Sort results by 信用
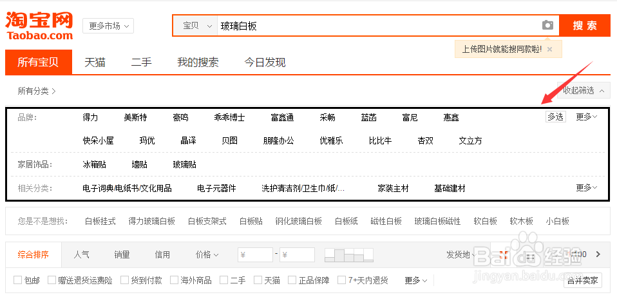Image resolution: width=617 pixels, height=297 pixels. [162, 254]
